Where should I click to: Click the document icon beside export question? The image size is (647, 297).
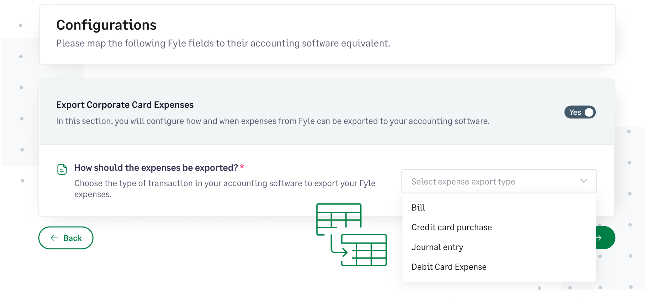62,170
